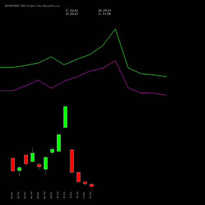Click the 12 Feb date label

[x=64, y=195]
